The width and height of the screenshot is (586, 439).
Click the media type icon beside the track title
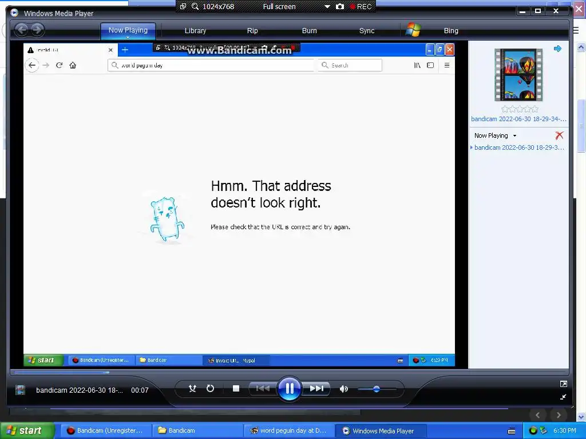[x=20, y=390]
